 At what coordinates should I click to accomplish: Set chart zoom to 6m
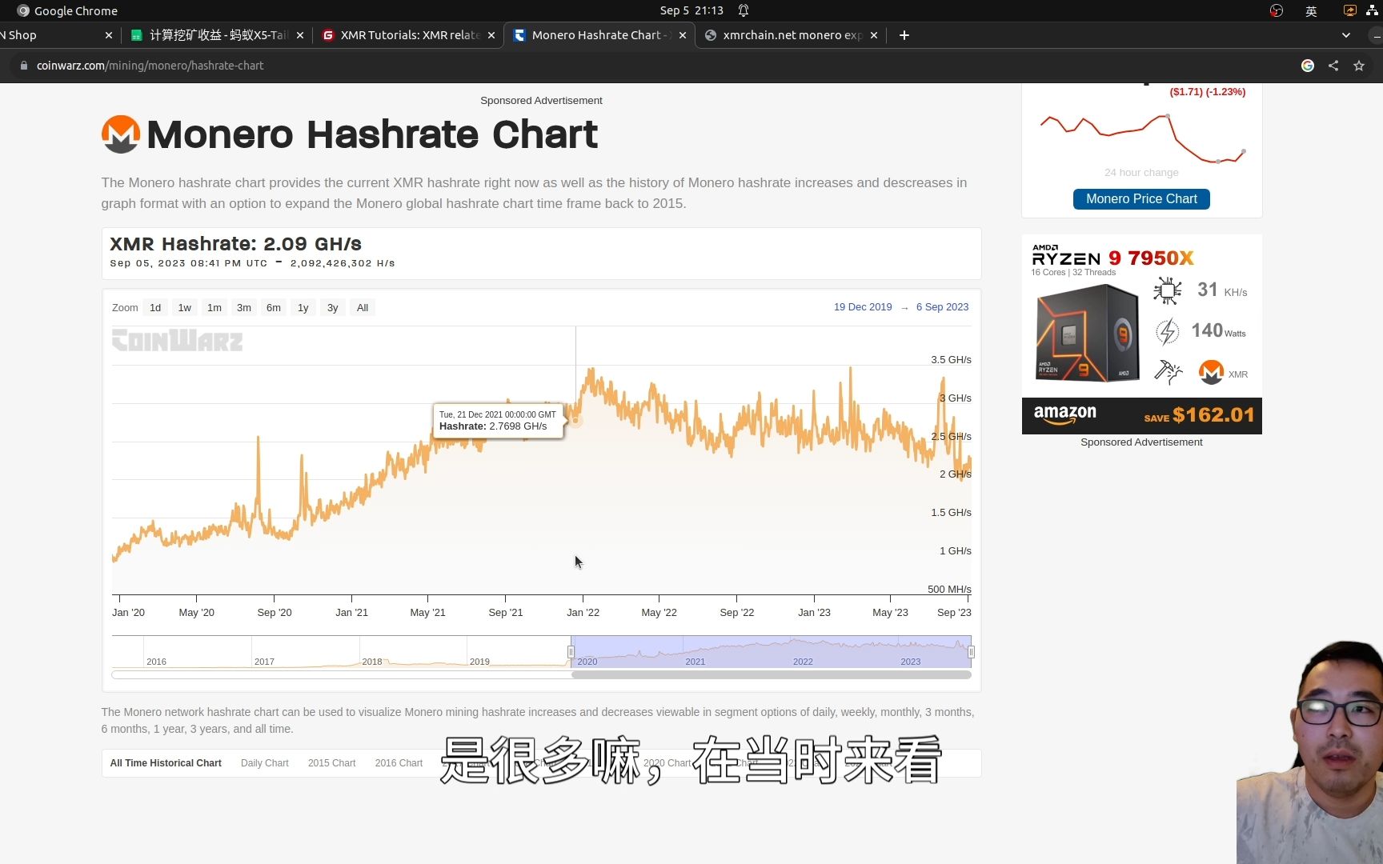point(274,308)
